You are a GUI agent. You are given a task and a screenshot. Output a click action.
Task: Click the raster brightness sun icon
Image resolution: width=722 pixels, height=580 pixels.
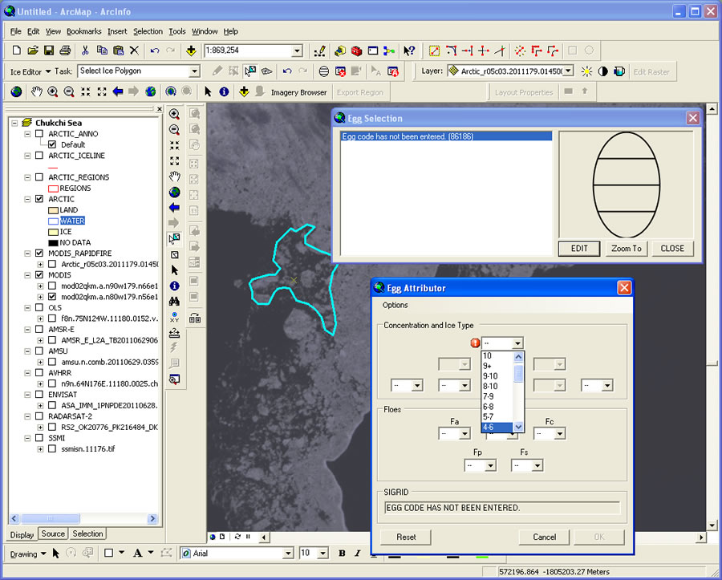click(586, 71)
